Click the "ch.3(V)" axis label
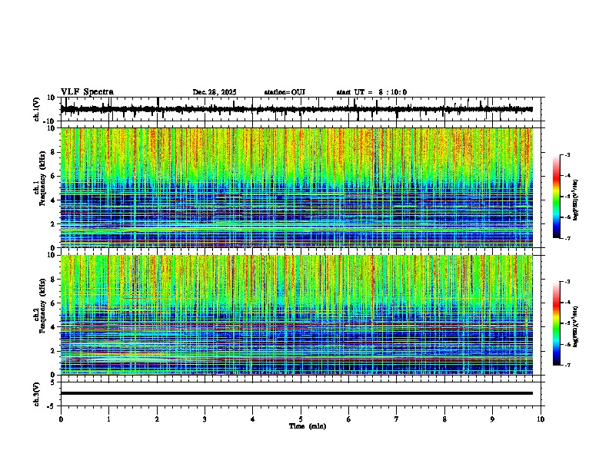 [x=36, y=394]
